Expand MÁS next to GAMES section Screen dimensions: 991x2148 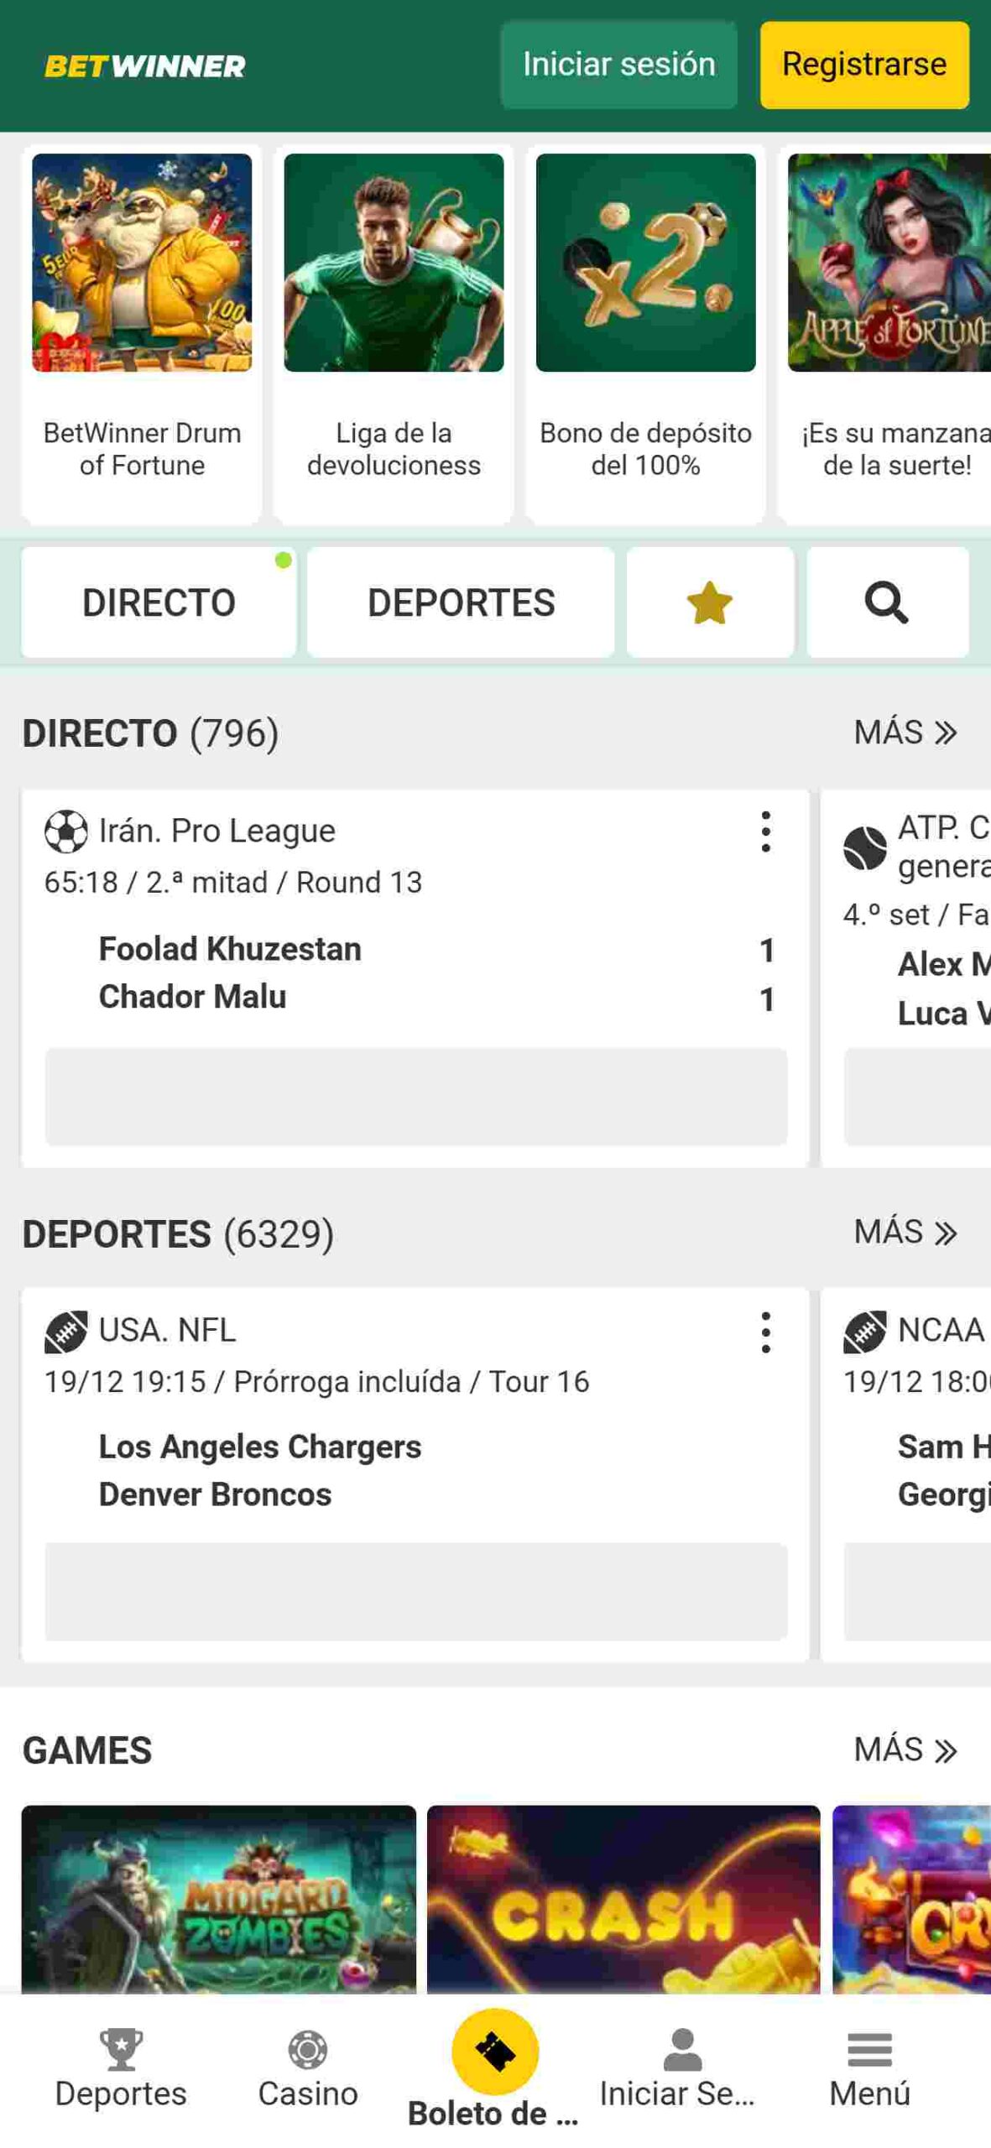905,1750
